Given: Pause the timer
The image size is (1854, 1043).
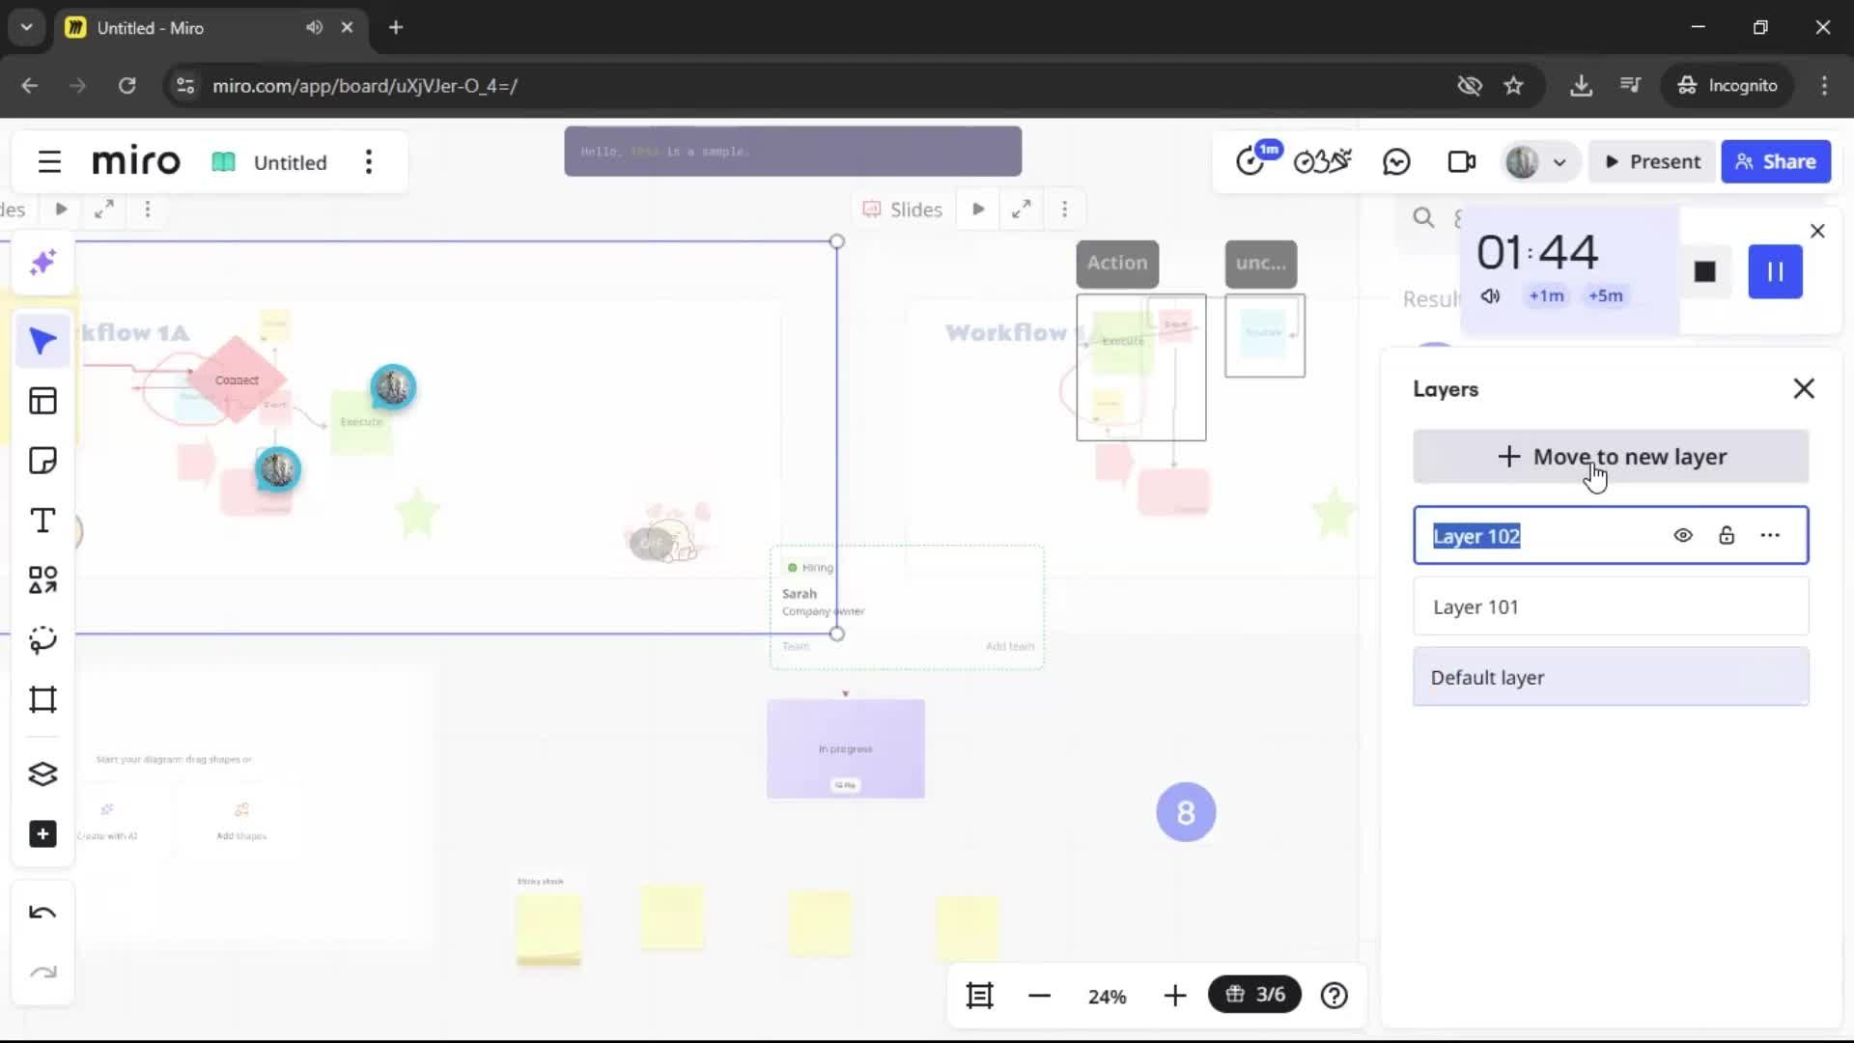Looking at the screenshot, I should coord(1775,271).
